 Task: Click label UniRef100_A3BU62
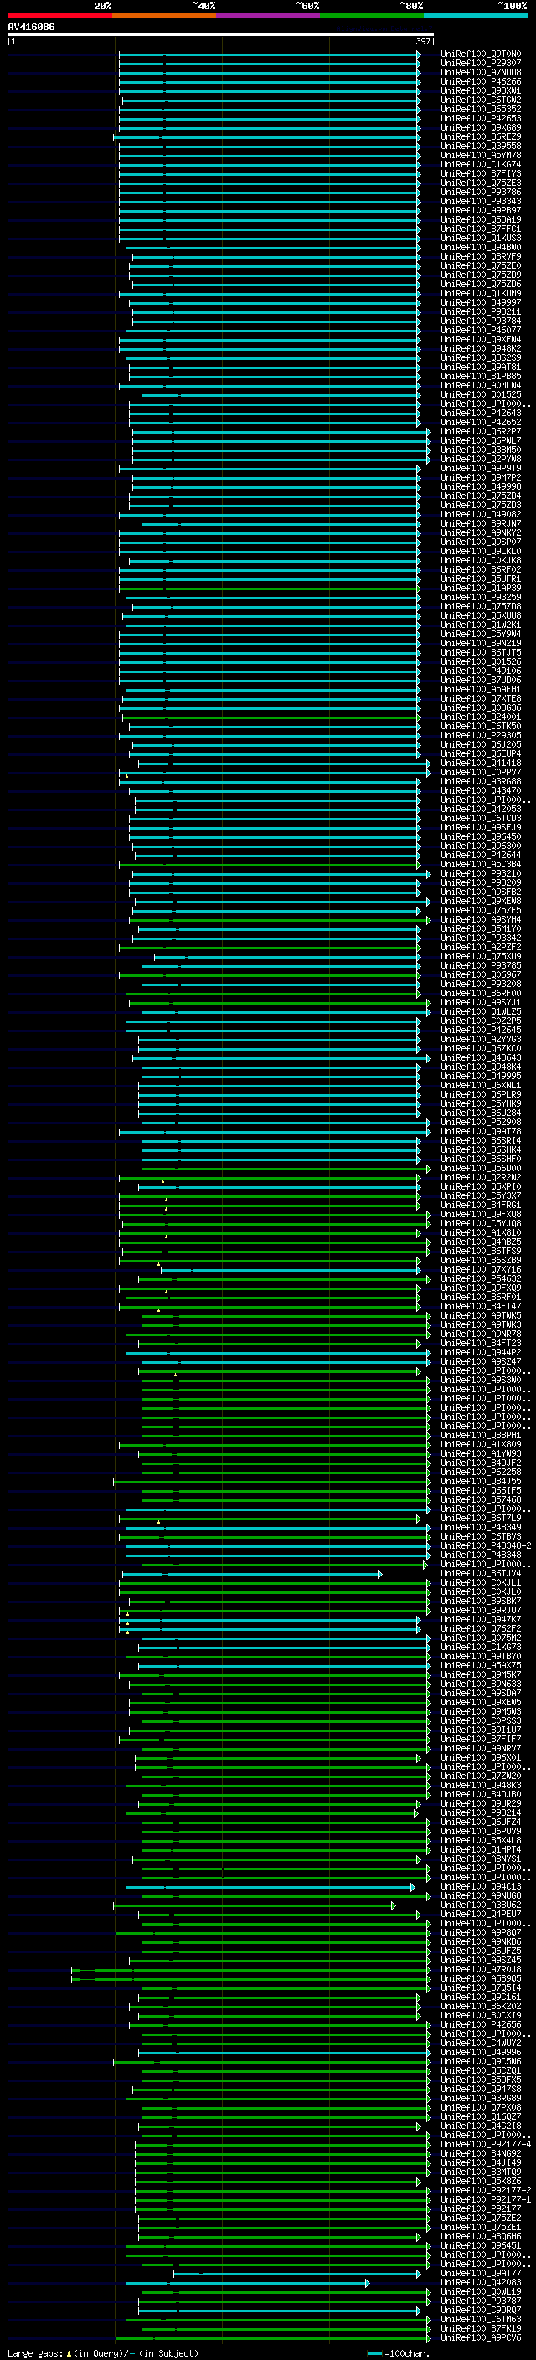(x=481, y=1905)
